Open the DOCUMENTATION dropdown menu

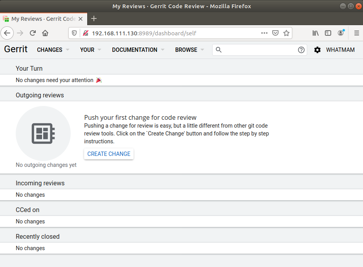[x=138, y=50]
